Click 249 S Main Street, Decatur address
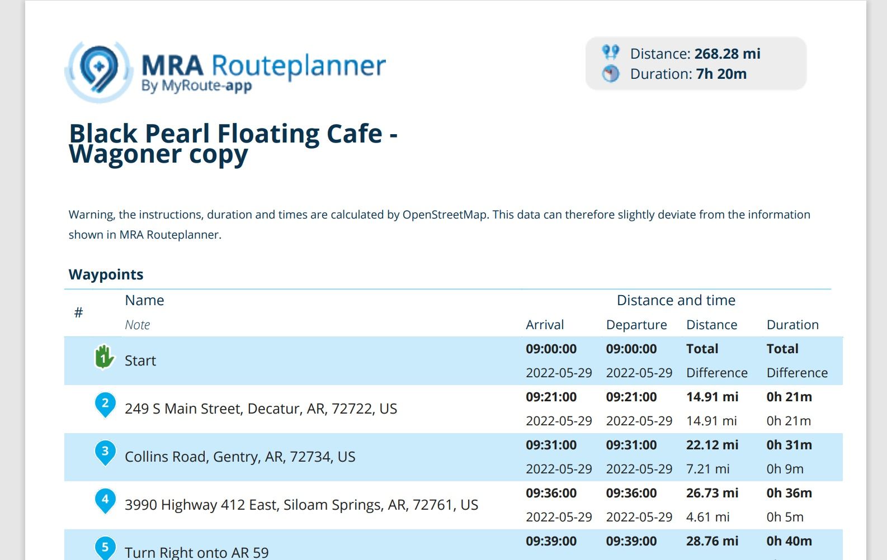 coord(261,409)
